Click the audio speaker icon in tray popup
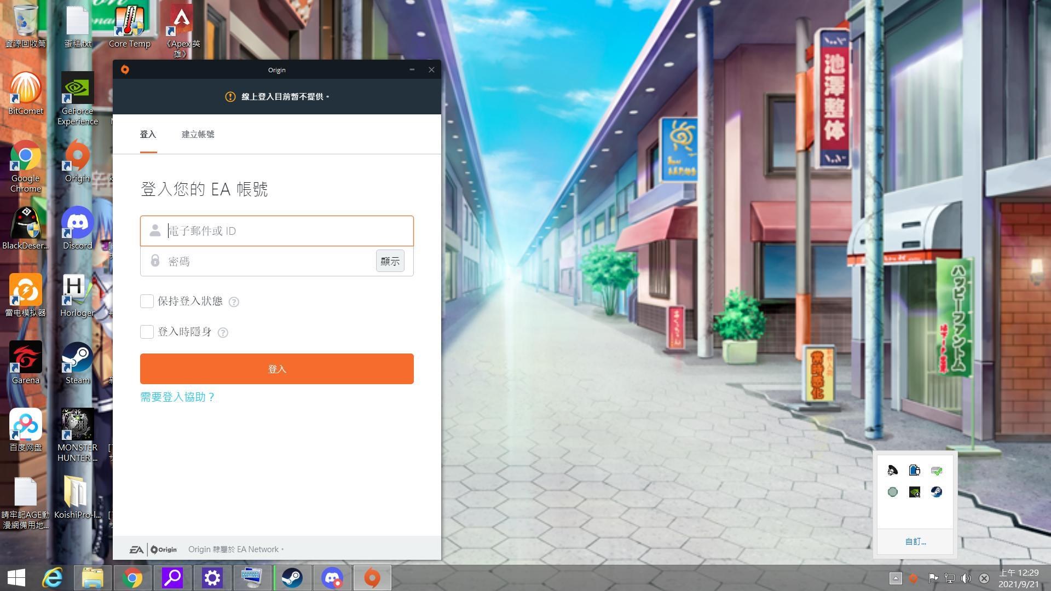 pyautogui.click(x=893, y=471)
